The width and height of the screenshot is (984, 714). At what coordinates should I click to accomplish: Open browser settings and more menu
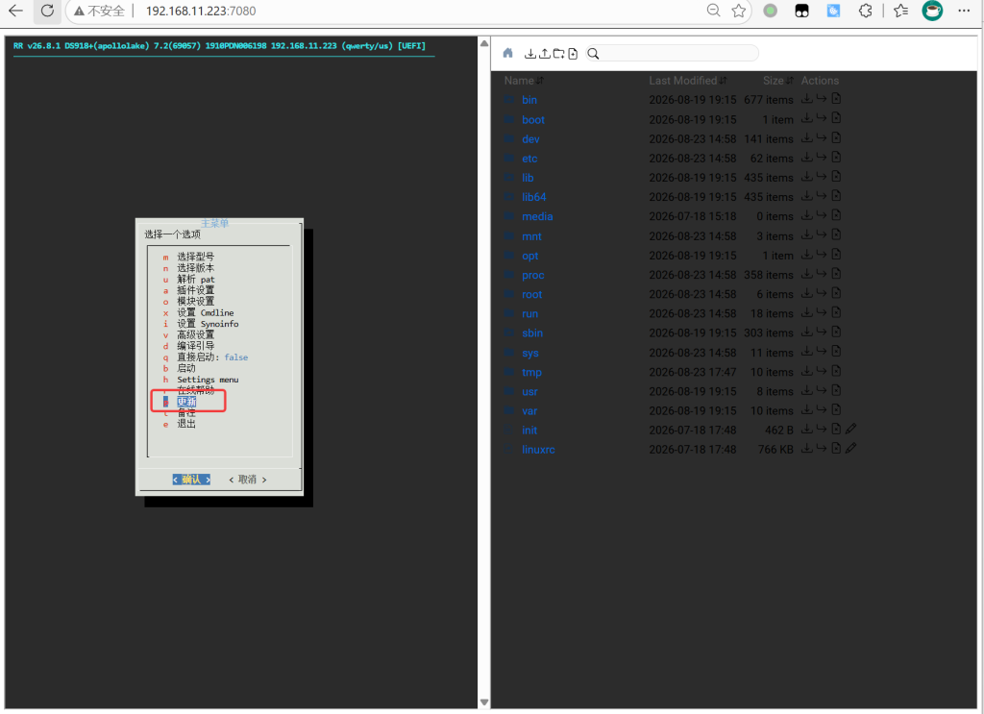click(965, 11)
